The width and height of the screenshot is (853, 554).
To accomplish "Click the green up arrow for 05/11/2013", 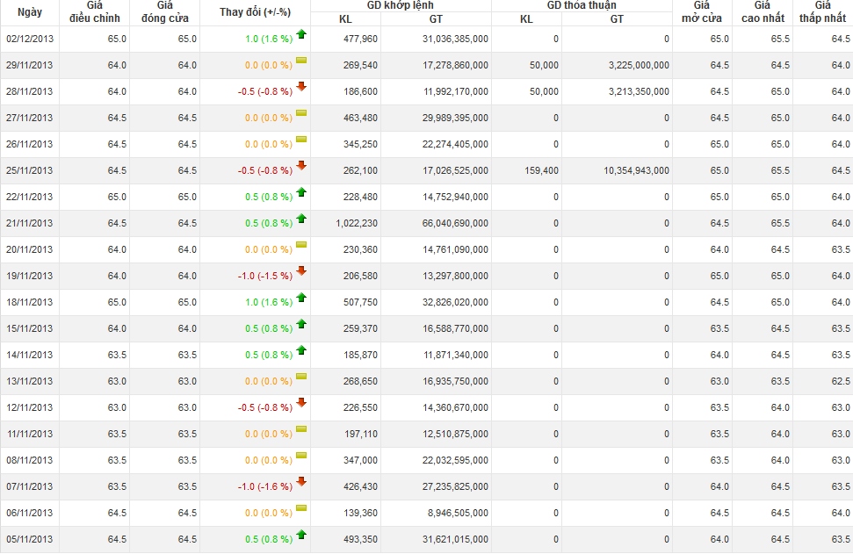I will 301,535.
